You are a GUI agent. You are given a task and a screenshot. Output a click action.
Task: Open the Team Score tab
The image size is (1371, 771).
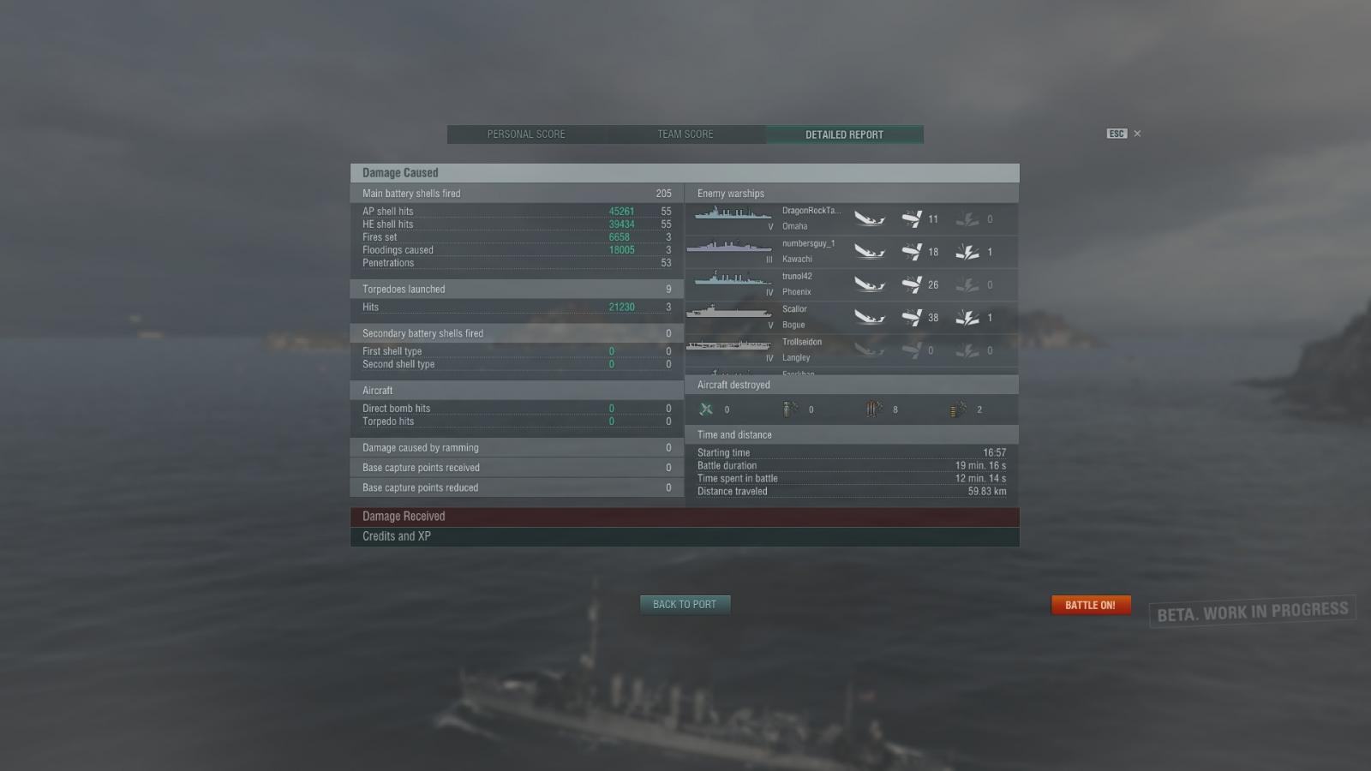[x=685, y=134]
